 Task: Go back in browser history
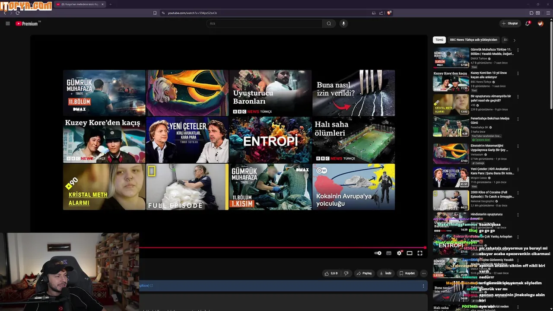5,13
